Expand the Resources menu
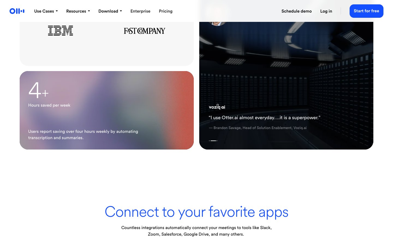393x246 pixels. (78, 11)
